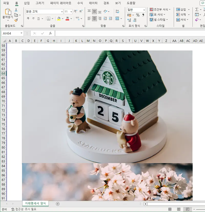Increase indent icon
The width and height of the screenshot is (205, 212).
click(110, 18)
